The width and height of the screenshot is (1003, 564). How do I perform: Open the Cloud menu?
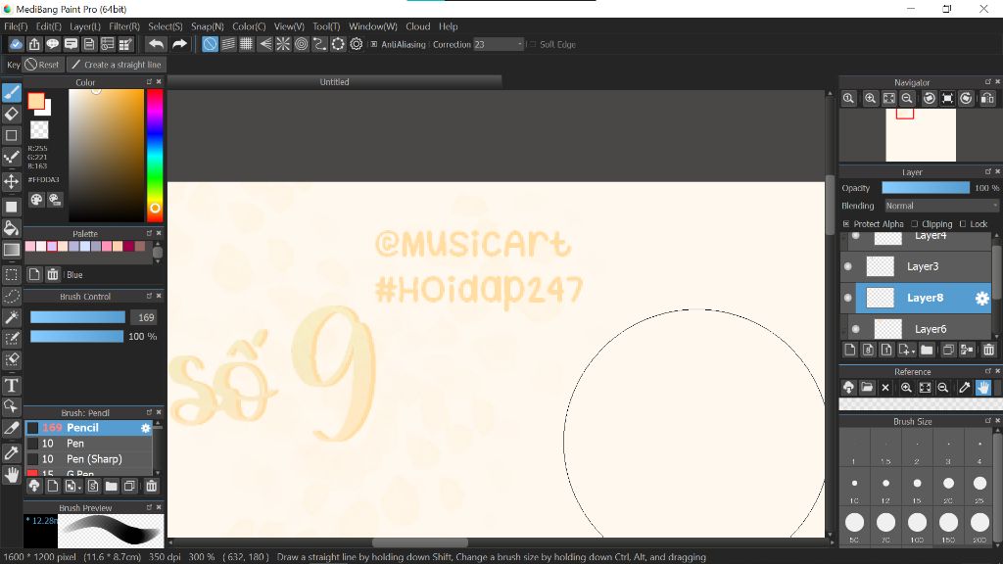(417, 26)
